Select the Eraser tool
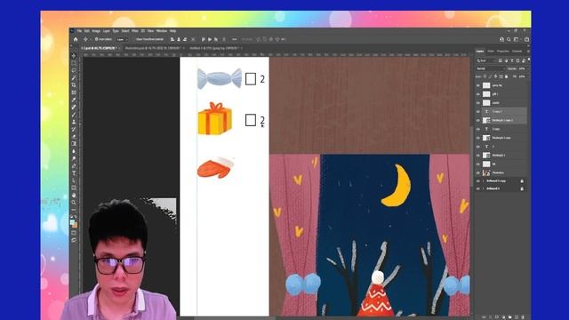The height and width of the screenshot is (320, 569). tap(74, 136)
